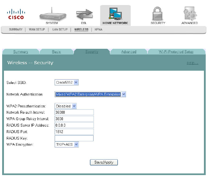Viewport: 210px width, 179px height.
Task: Select LAN SETUP in the submenu
Action: tap(60, 29)
